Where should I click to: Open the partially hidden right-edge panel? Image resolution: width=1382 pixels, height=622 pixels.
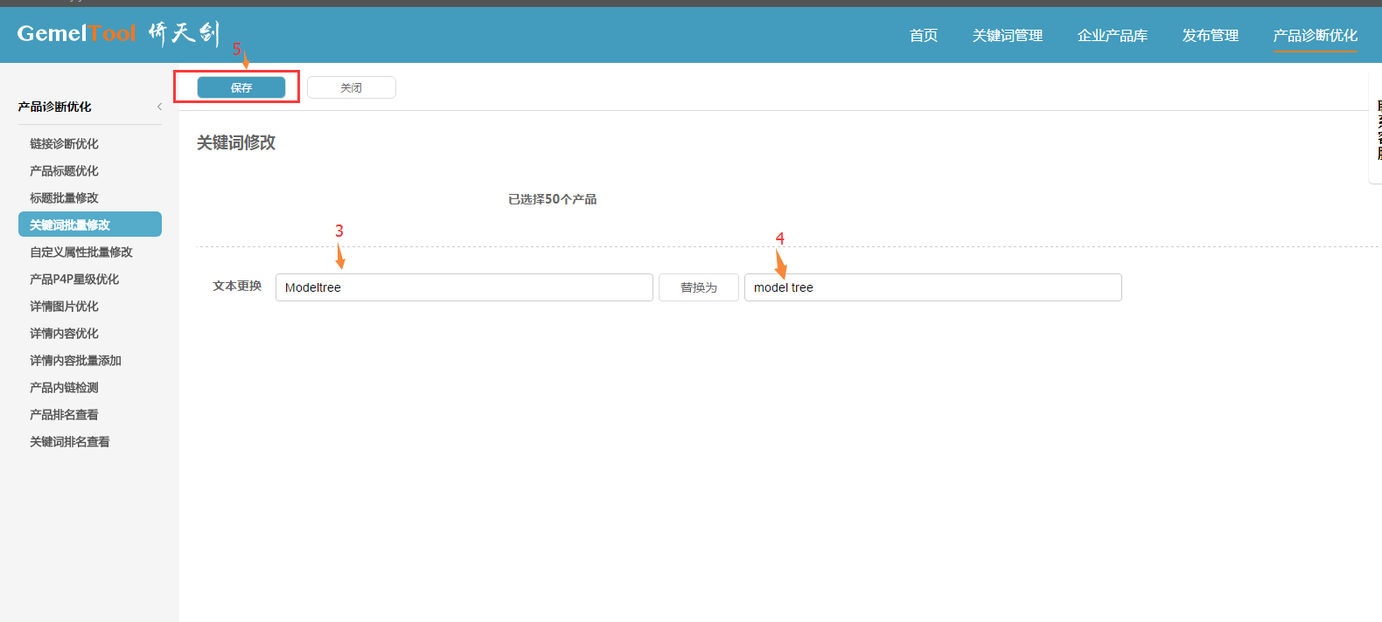[x=1376, y=128]
